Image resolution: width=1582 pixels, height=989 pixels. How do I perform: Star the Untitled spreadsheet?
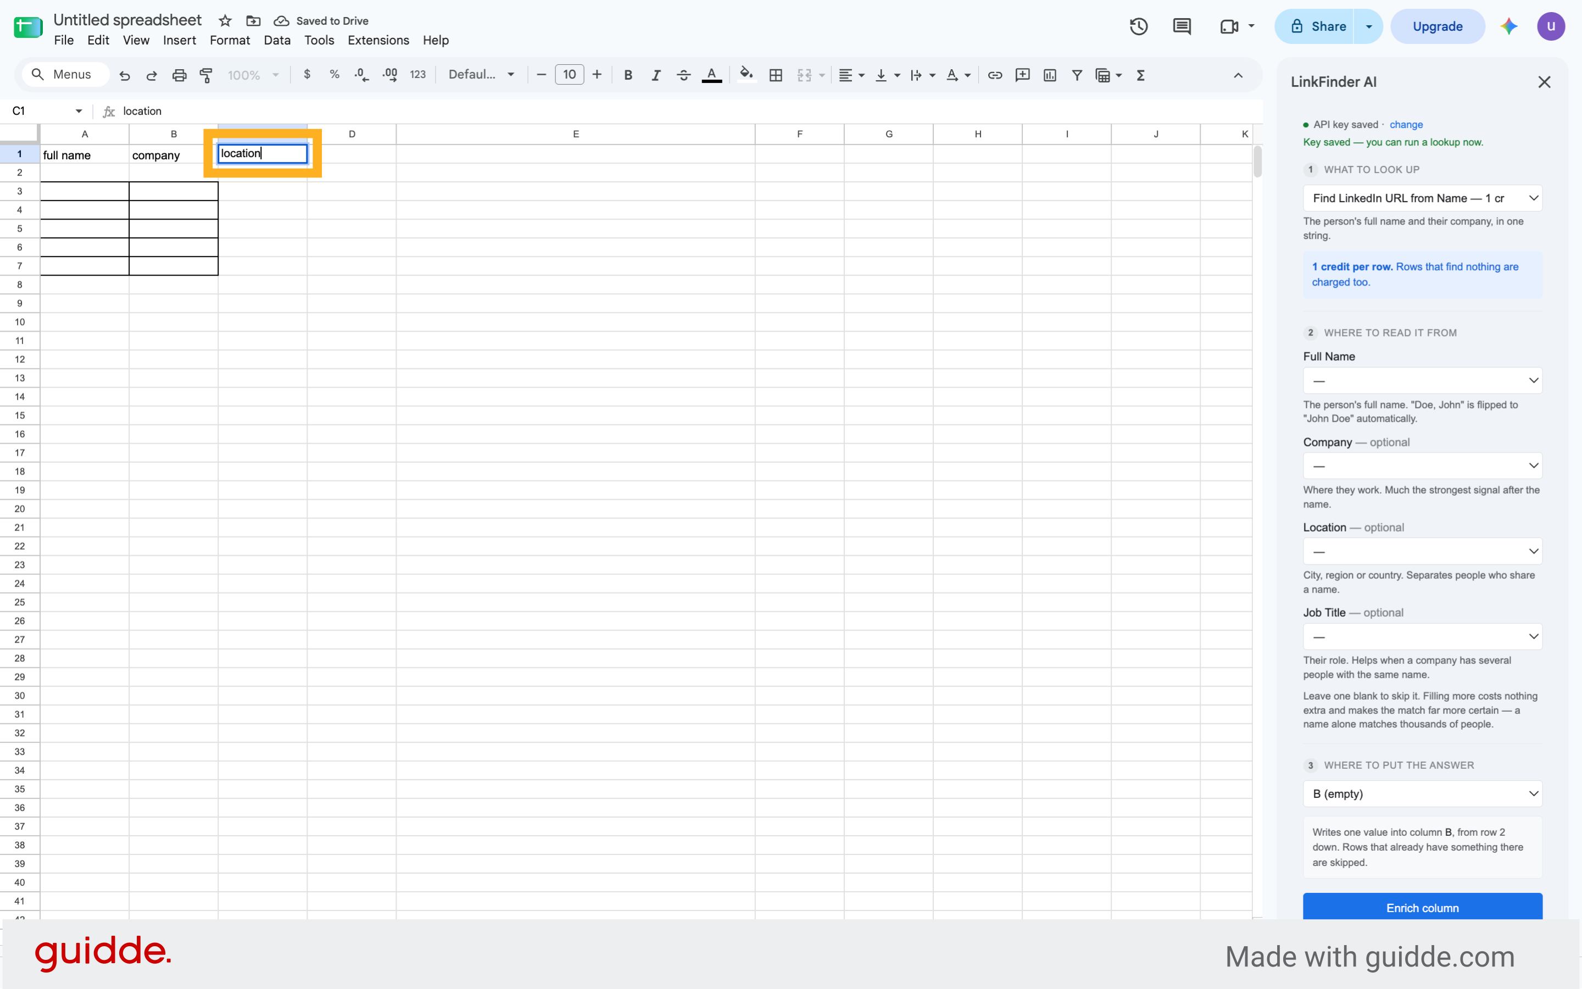(x=225, y=21)
